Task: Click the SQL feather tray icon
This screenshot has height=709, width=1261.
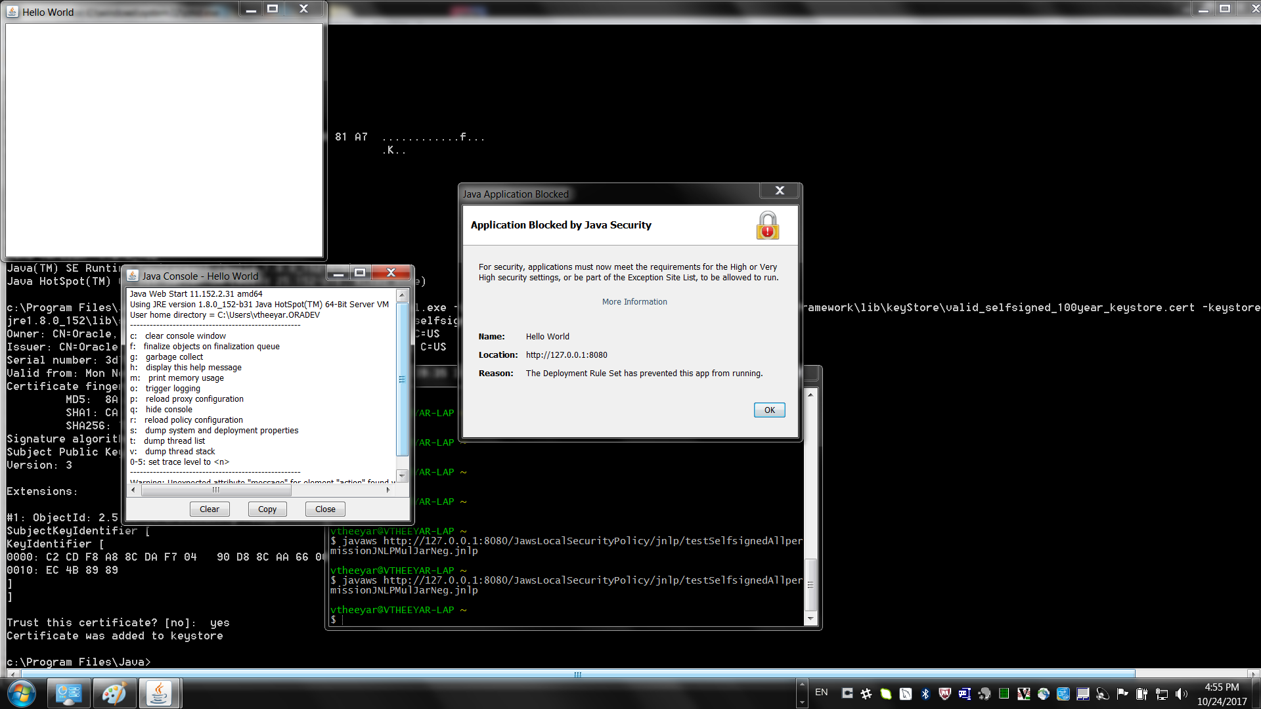Action: [906, 694]
